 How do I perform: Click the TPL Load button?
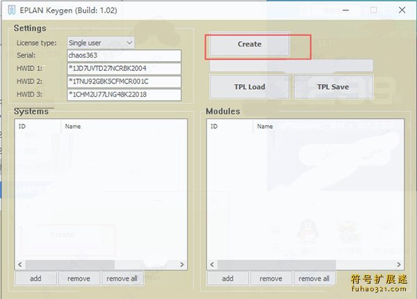click(x=250, y=87)
